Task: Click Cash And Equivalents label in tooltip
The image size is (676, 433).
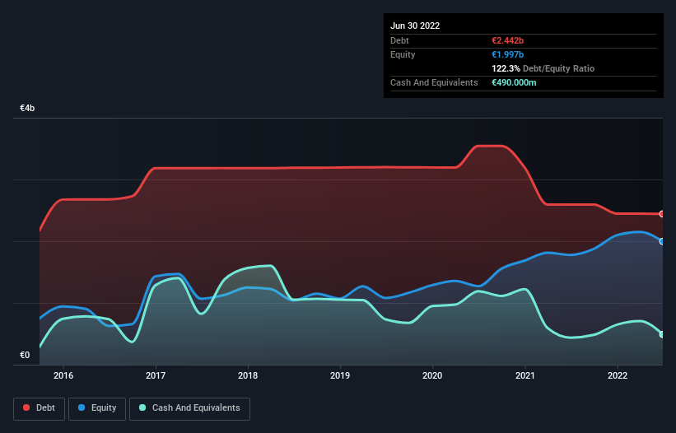Action: click(434, 82)
